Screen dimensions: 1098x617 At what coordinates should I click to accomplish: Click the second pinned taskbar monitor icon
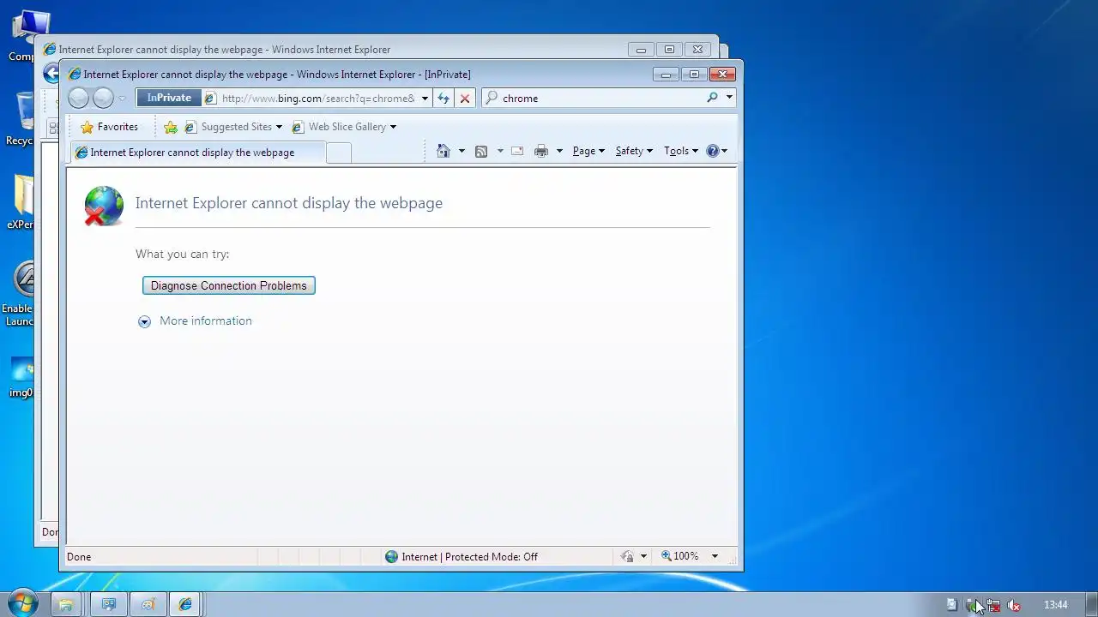[x=109, y=604]
